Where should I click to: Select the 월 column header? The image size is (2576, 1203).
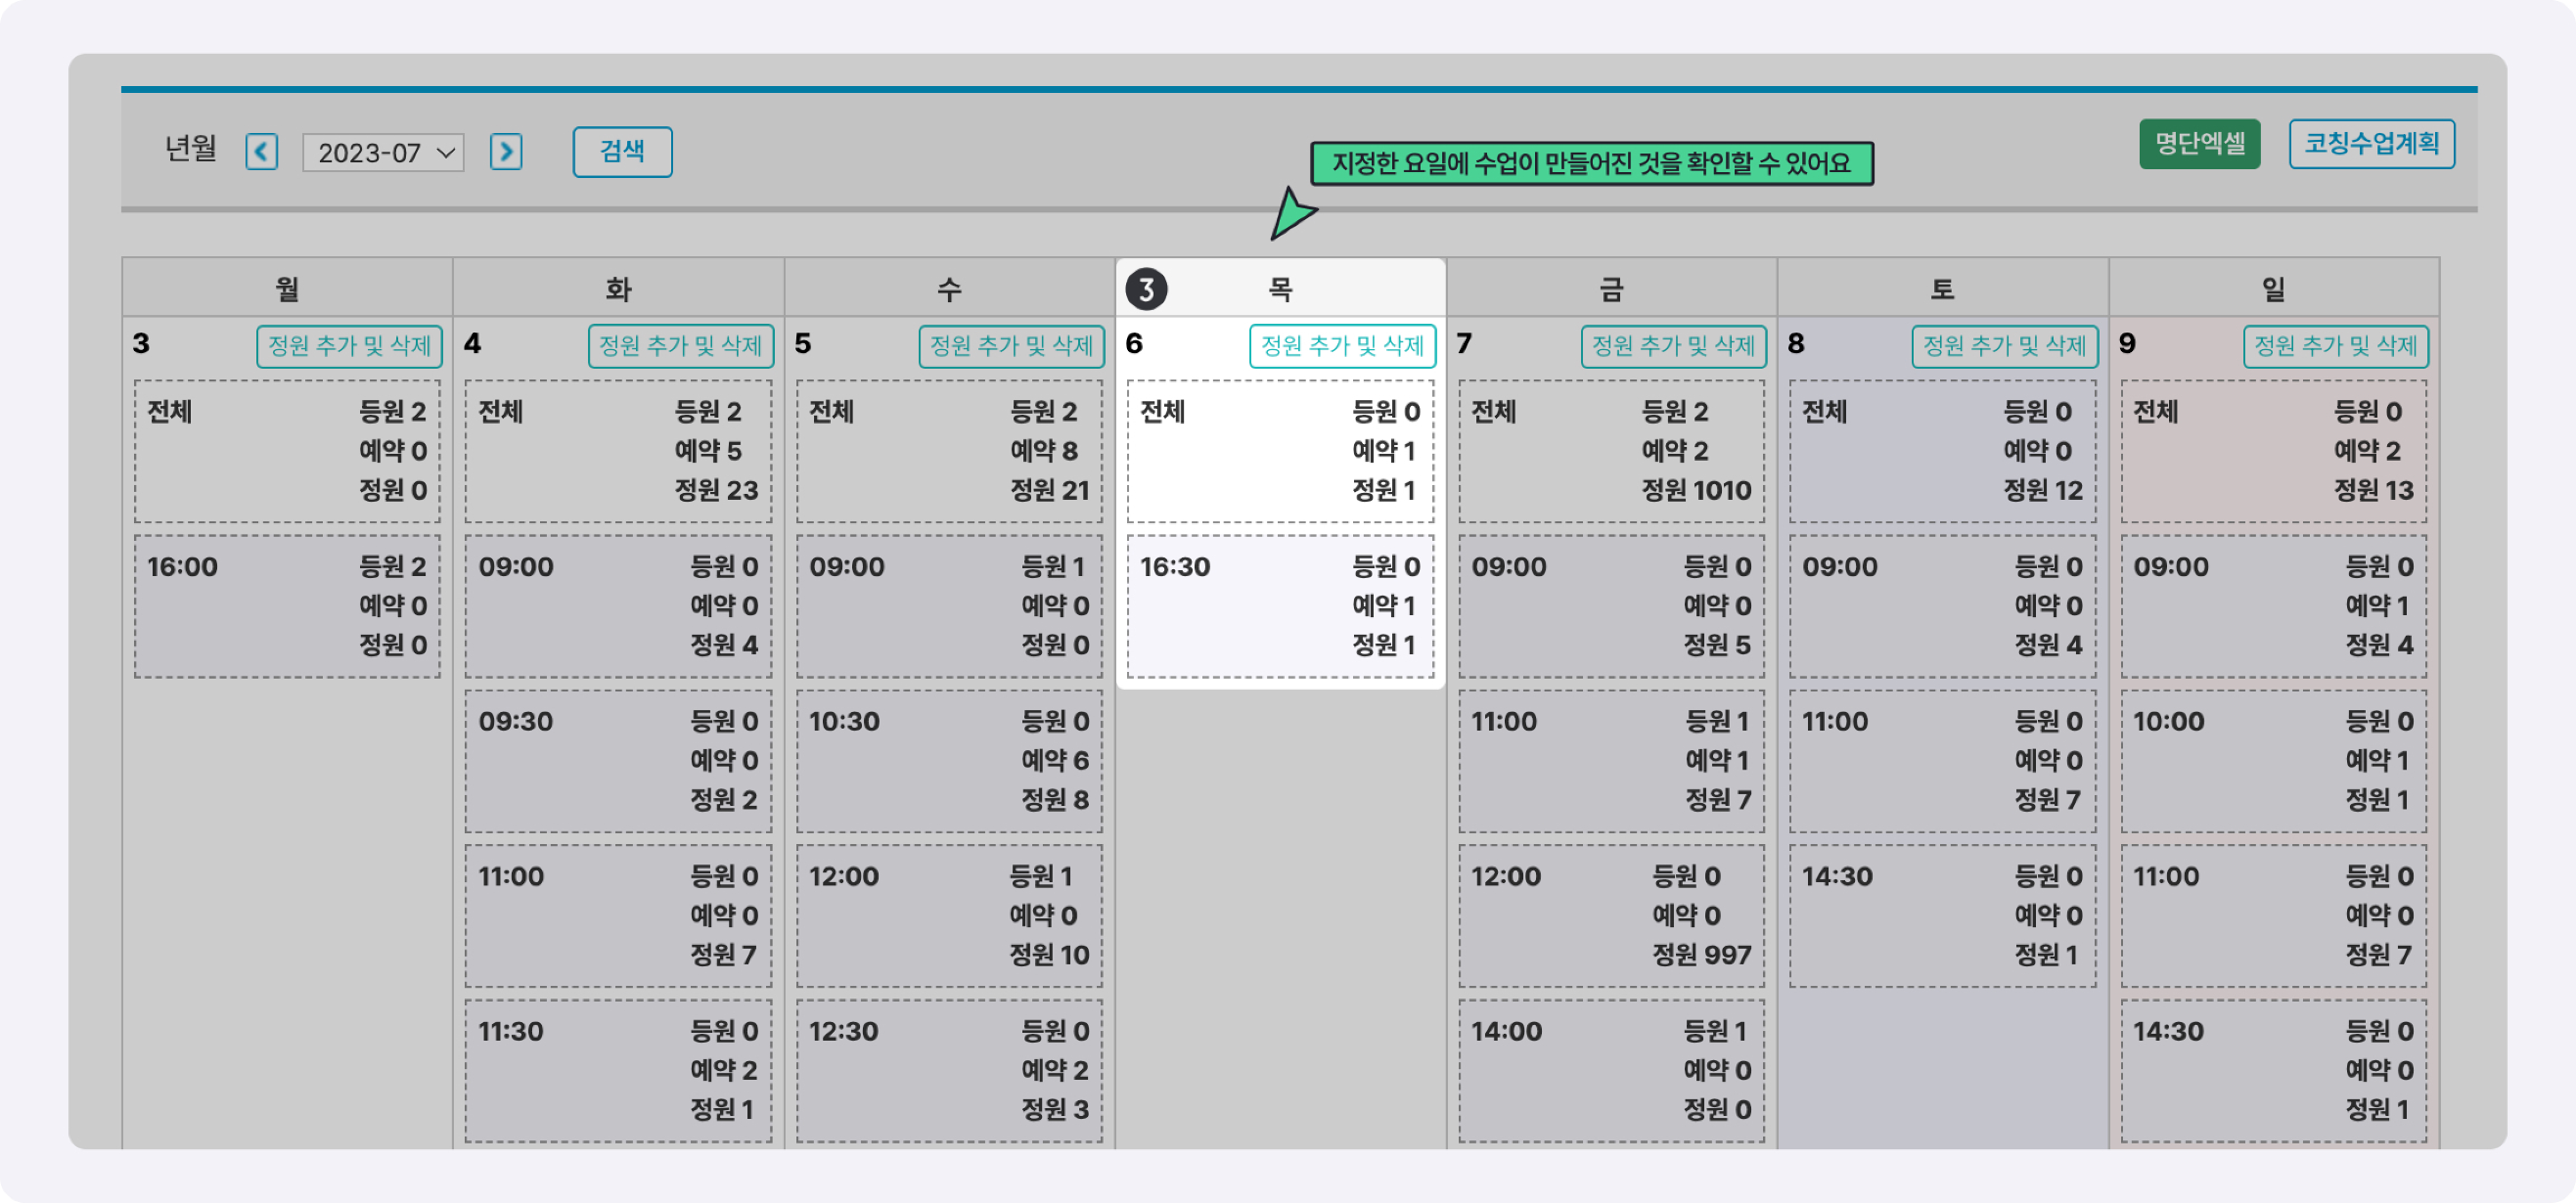(x=287, y=290)
